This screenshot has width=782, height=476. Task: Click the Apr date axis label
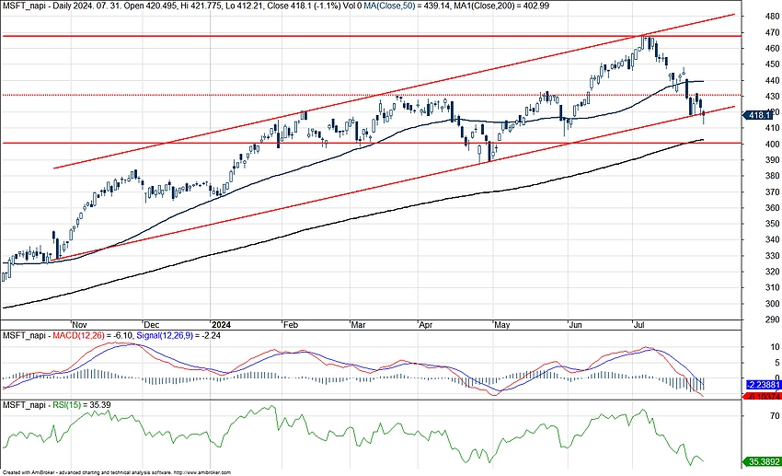pos(425,325)
